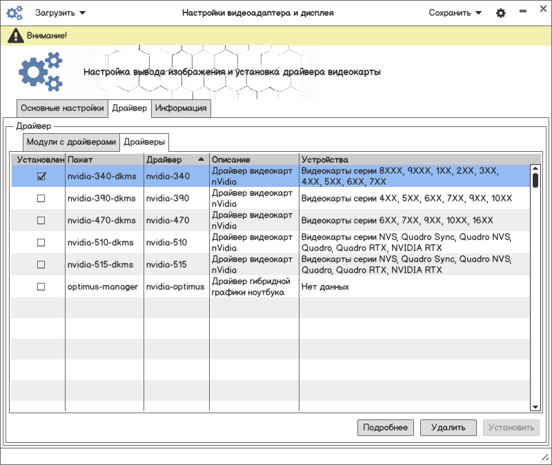Enable the nvidia-515-dkms checkbox

click(x=41, y=265)
